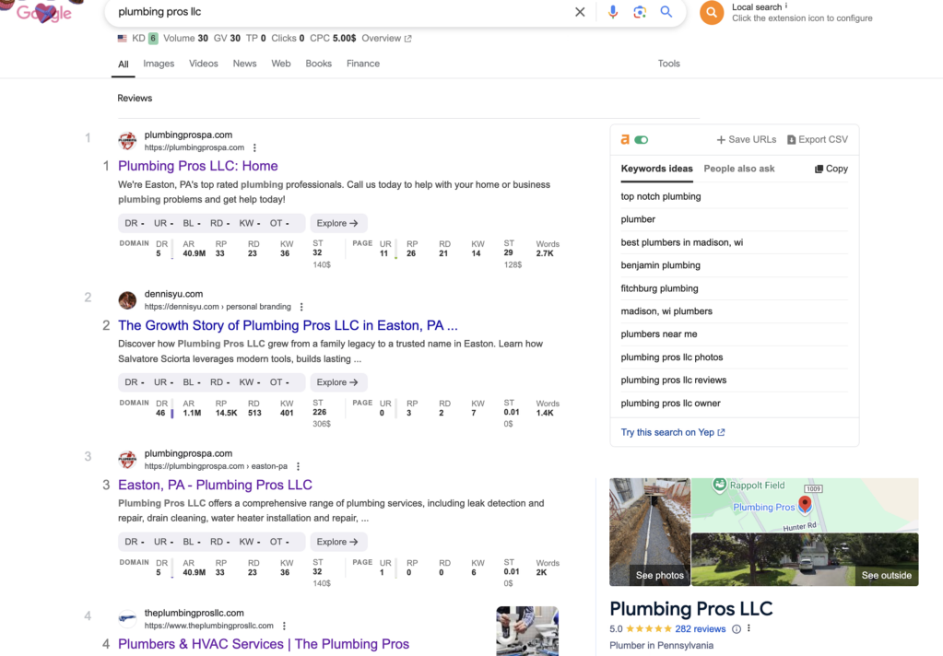Click theplumbingprosllc.com favicon
943x656 pixels.
pyautogui.click(x=127, y=619)
